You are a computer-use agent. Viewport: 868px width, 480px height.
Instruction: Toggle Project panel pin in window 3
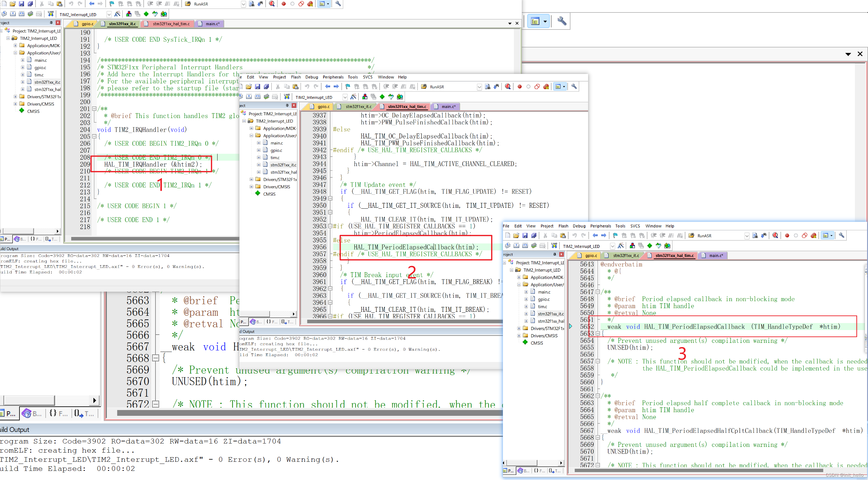pos(554,254)
